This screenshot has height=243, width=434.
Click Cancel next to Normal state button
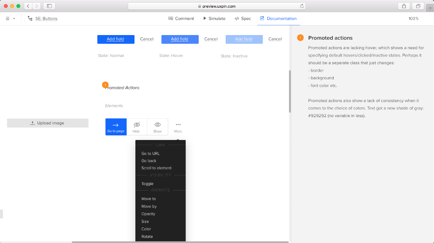(147, 39)
